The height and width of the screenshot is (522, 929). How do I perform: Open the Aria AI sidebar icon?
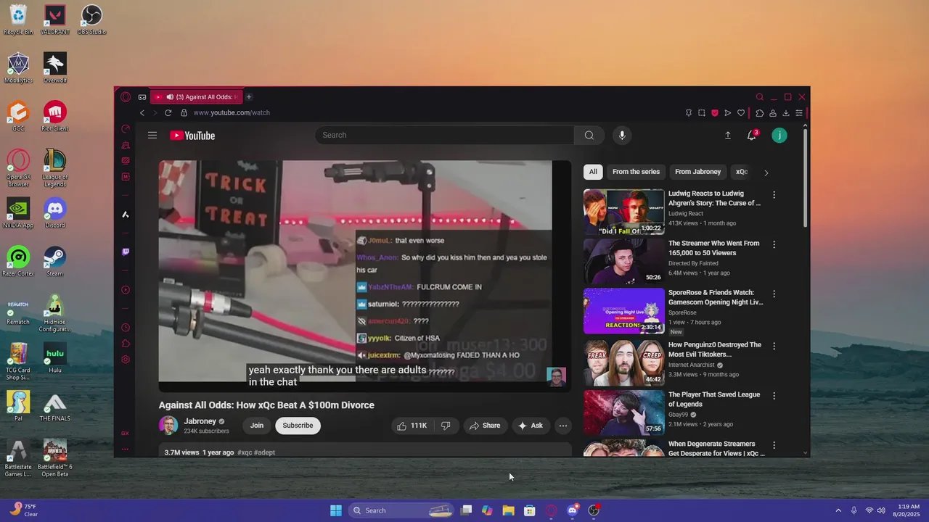point(126,215)
